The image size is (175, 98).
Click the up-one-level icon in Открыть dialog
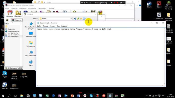78,19
